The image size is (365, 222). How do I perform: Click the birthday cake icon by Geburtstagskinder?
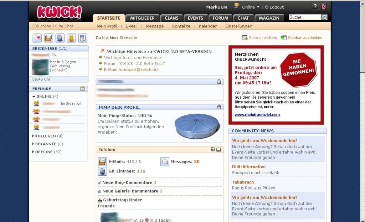click(x=100, y=200)
